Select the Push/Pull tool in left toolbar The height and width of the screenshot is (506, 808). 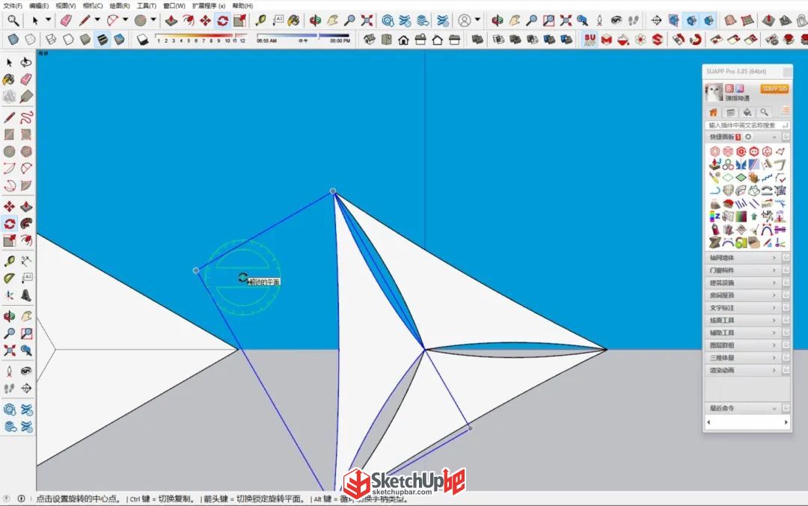coord(26,206)
